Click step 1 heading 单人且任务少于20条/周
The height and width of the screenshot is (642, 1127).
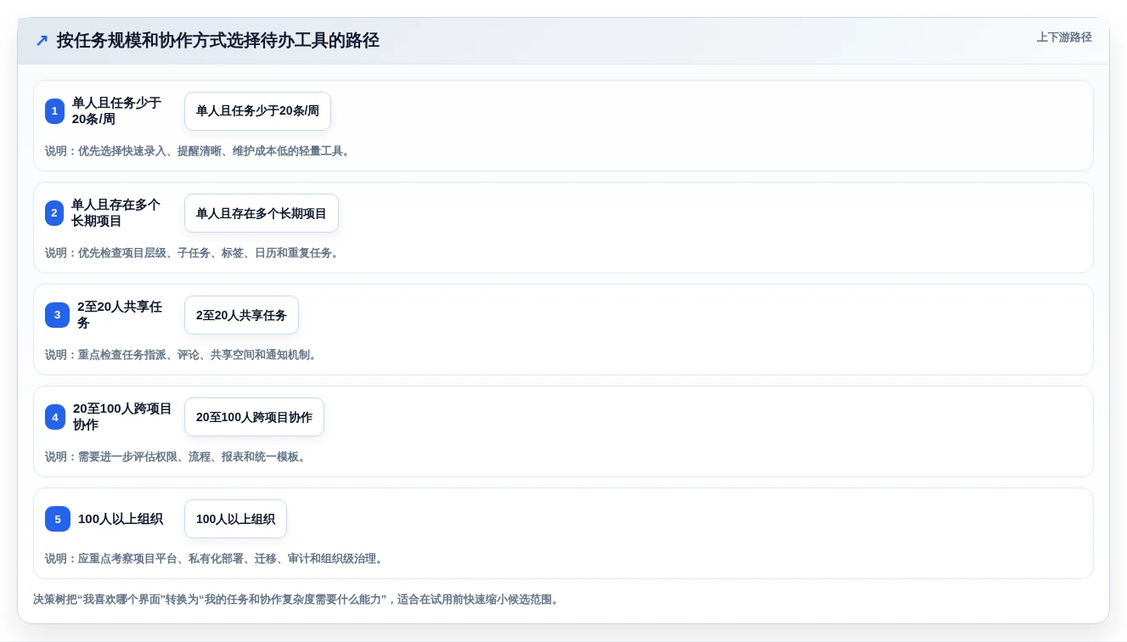116,111
